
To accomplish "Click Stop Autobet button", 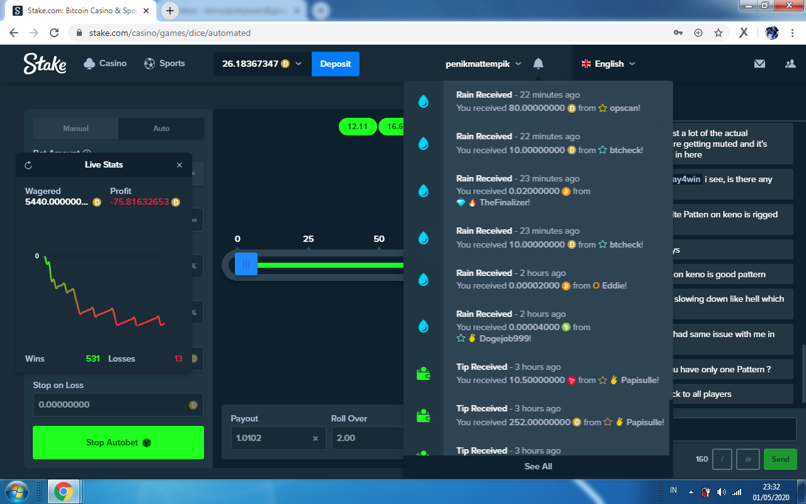I will click(x=118, y=442).
